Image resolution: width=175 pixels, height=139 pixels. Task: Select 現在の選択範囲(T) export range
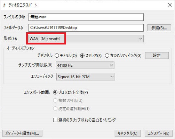tap(71, 109)
